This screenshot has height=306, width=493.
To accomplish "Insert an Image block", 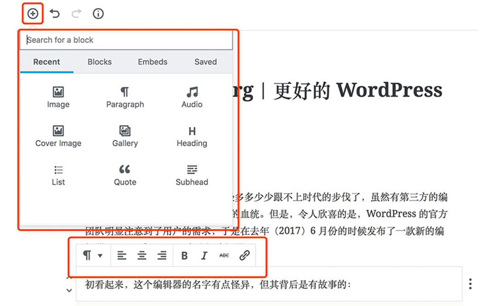I will pyautogui.click(x=58, y=97).
